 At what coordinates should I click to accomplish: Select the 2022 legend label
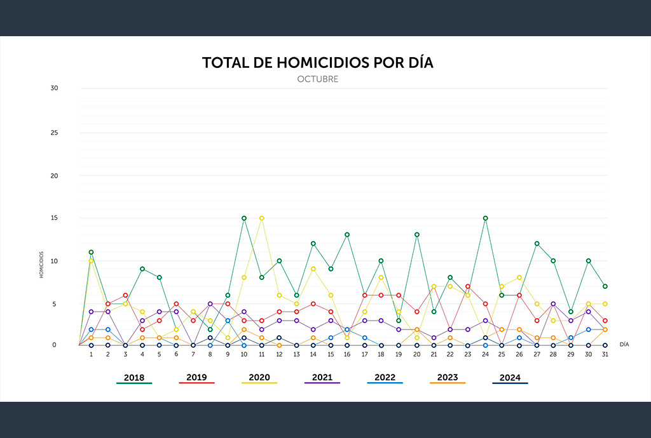(x=385, y=378)
